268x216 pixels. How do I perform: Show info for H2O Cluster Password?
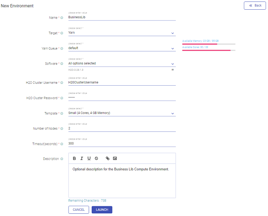pyautogui.click(x=62, y=98)
